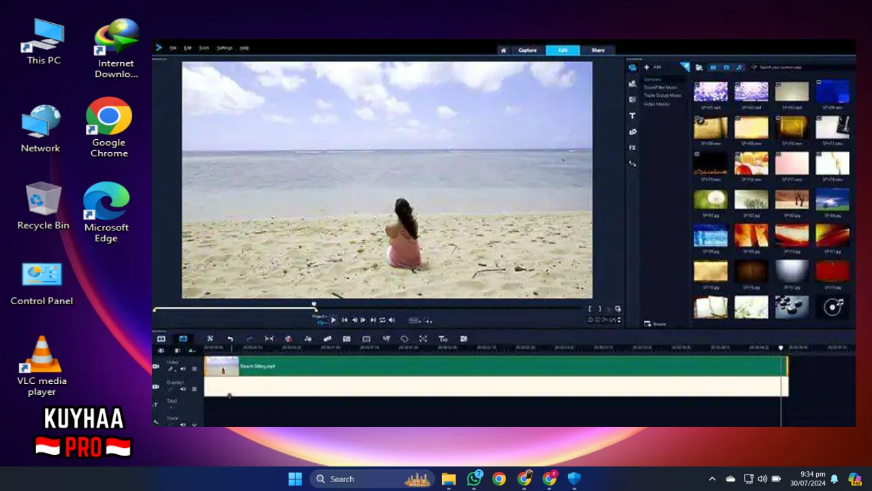Open the 3D Title Editor icon
Image resolution: width=872 pixels, height=491 pixels.
click(x=443, y=339)
